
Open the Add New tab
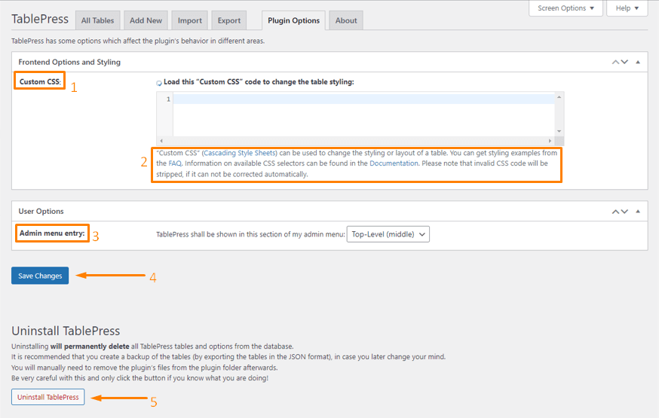point(146,20)
